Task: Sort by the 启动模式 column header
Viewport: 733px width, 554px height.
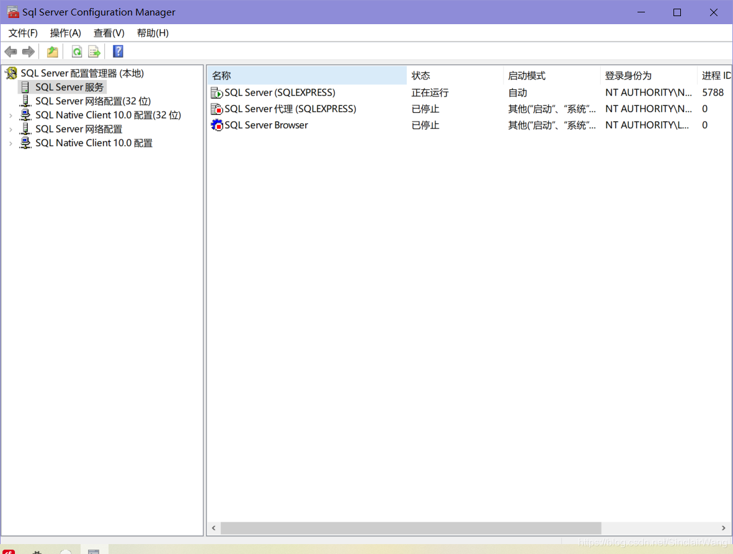Action: [x=552, y=76]
